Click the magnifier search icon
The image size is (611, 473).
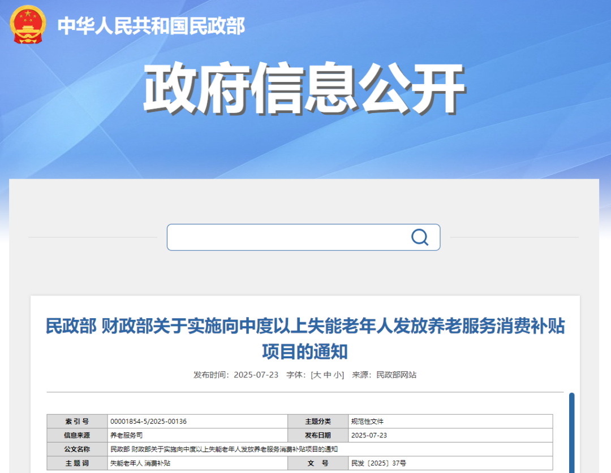tap(419, 237)
